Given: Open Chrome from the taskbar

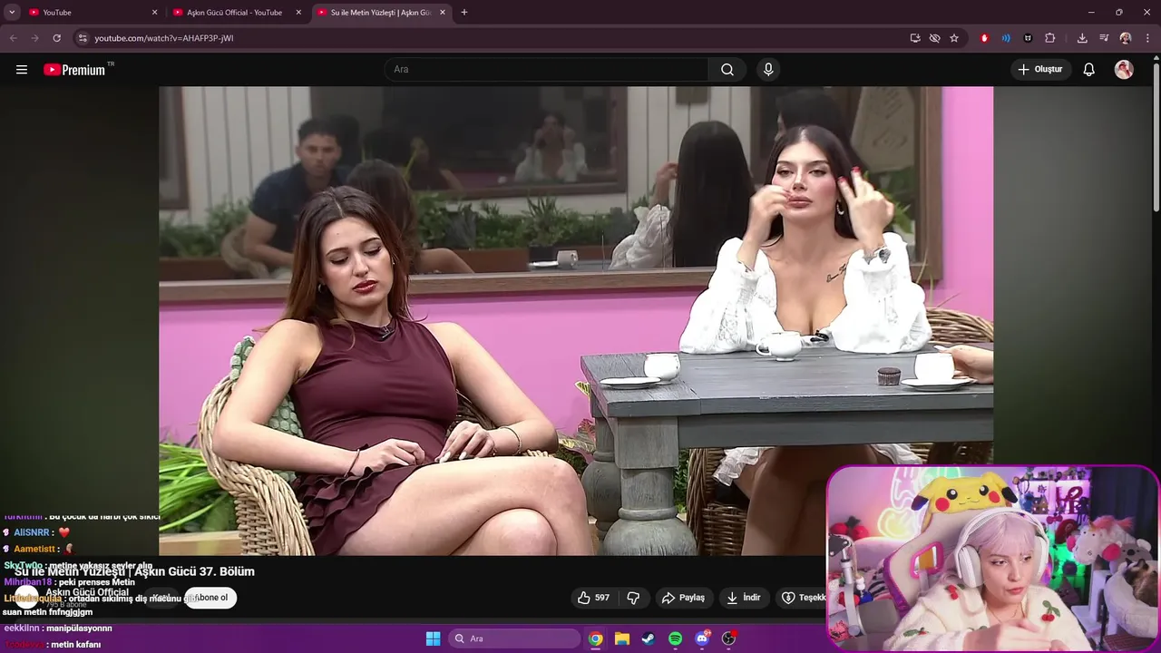Looking at the screenshot, I should click(x=595, y=638).
